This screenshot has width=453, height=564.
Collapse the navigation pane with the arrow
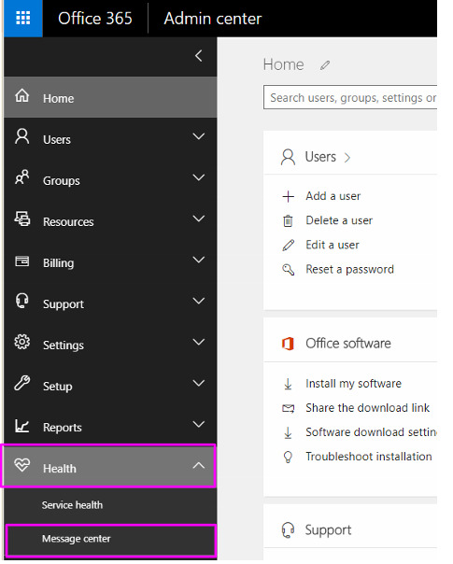click(199, 56)
